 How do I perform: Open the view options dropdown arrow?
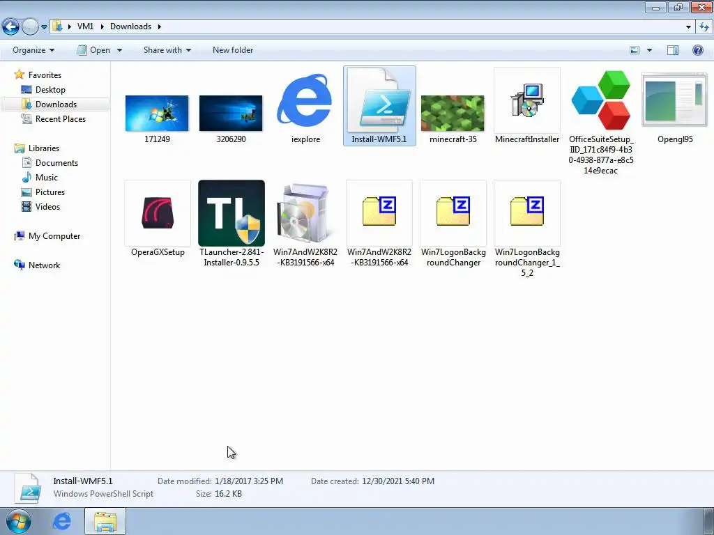pos(649,50)
